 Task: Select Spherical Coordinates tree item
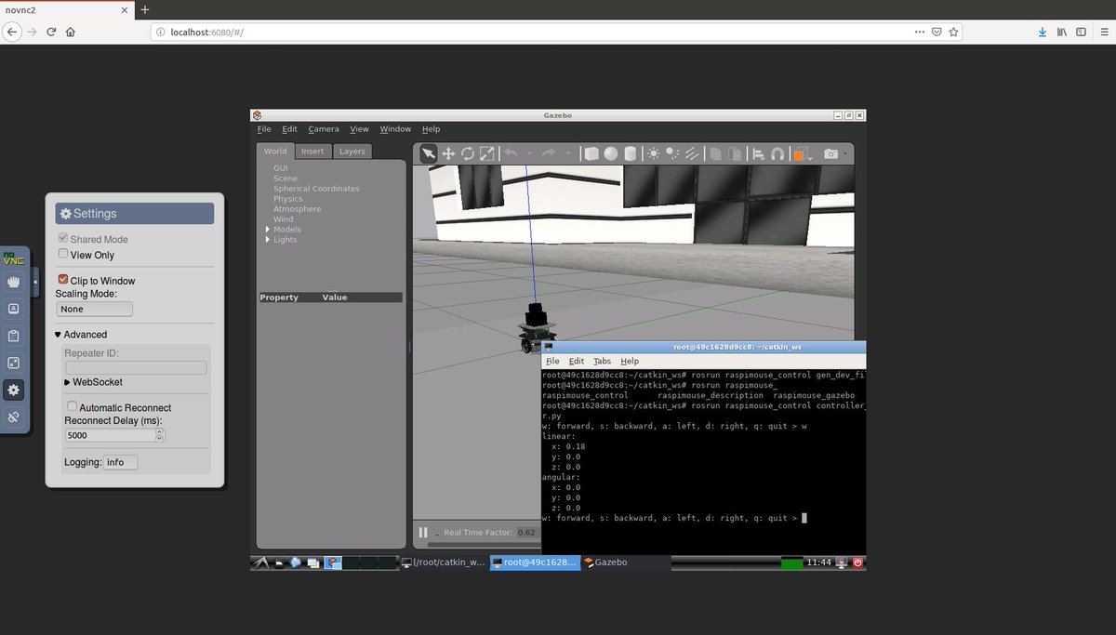(316, 189)
